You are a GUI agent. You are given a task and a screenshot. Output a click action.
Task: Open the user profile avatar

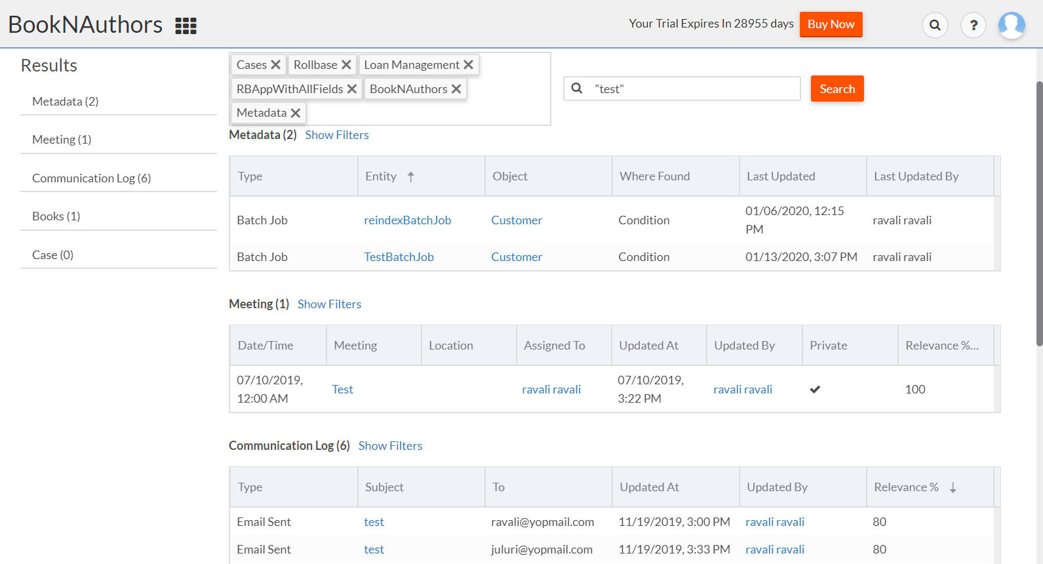(1012, 26)
